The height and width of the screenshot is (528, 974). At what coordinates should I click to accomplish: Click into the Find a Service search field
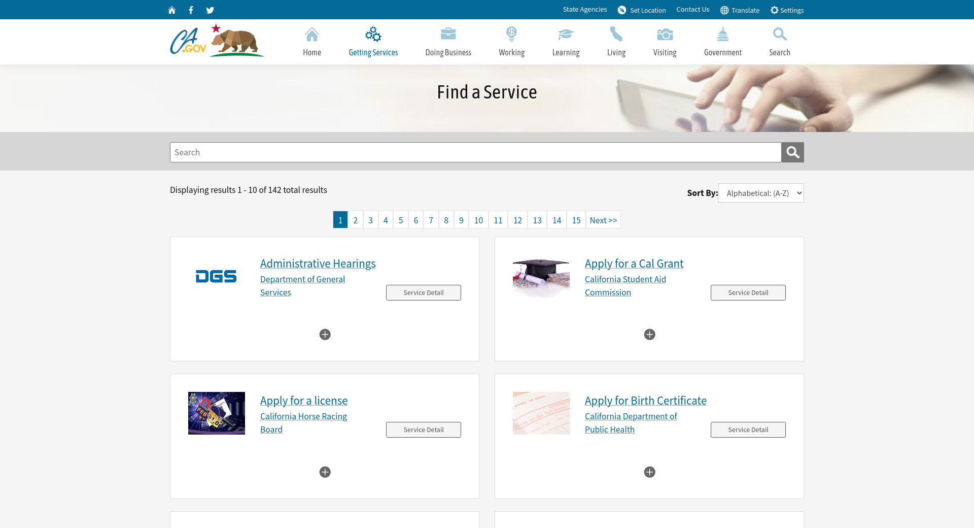(x=475, y=152)
